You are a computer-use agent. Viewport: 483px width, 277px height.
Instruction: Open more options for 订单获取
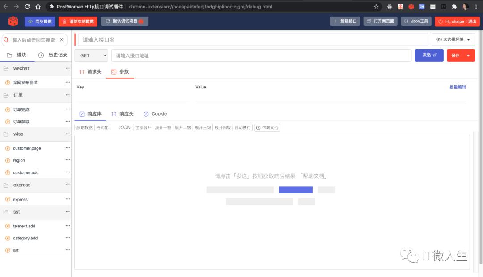pos(68,121)
